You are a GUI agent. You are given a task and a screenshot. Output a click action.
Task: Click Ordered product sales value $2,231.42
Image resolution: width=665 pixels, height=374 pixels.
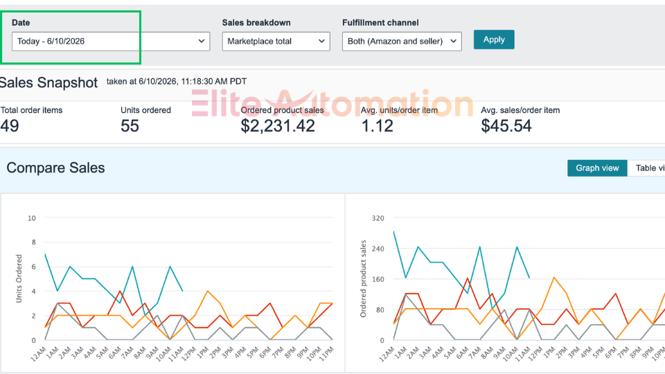click(x=278, y=126)
